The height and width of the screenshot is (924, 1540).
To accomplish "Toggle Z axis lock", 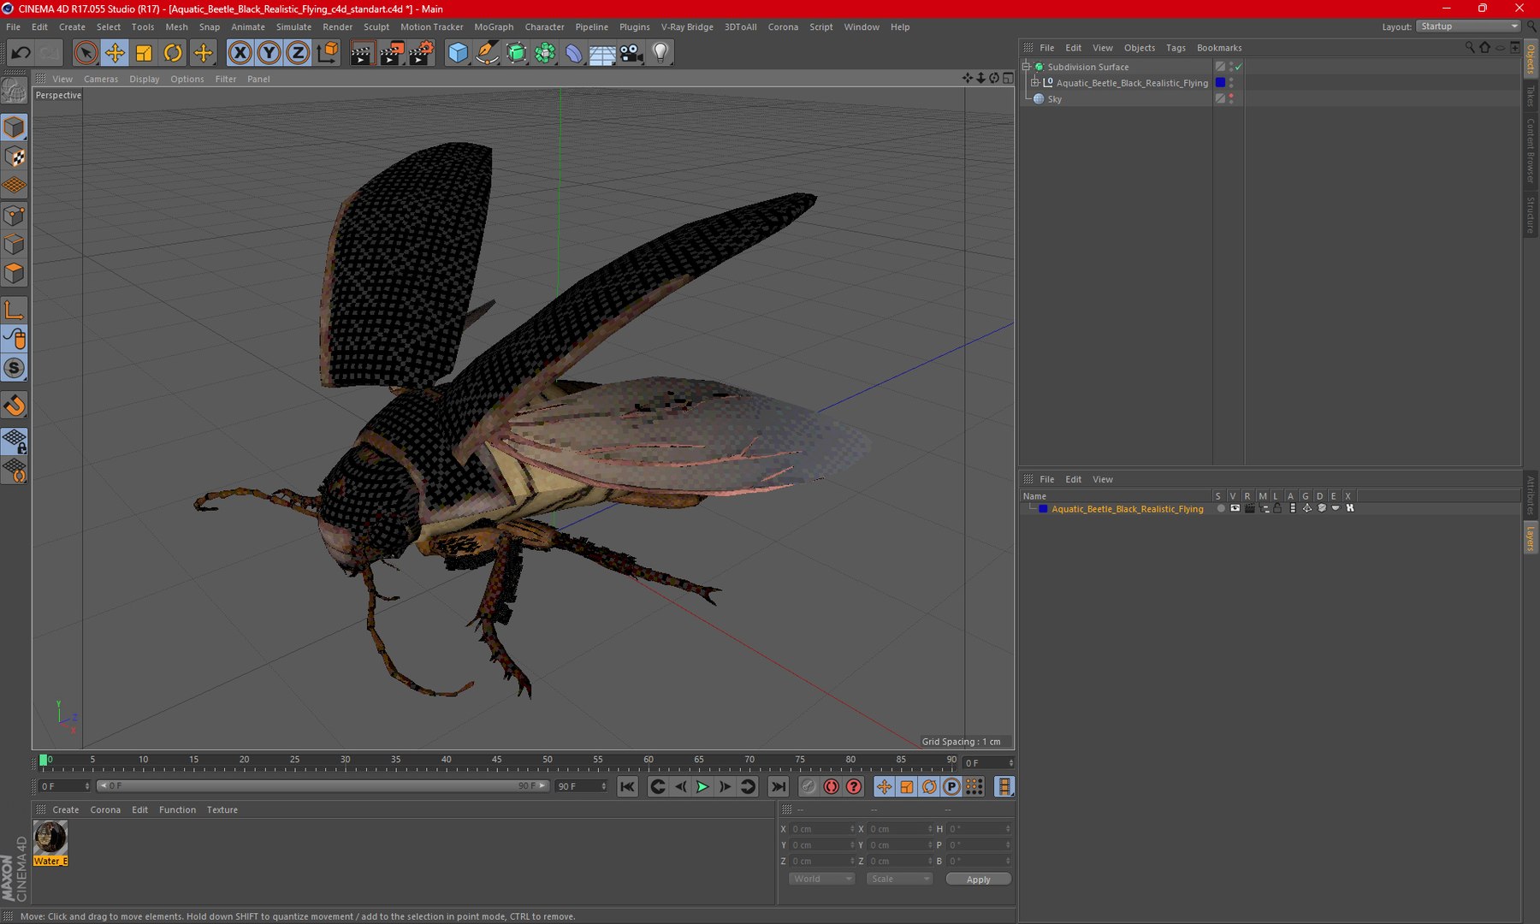I will (x=298, y=53).
